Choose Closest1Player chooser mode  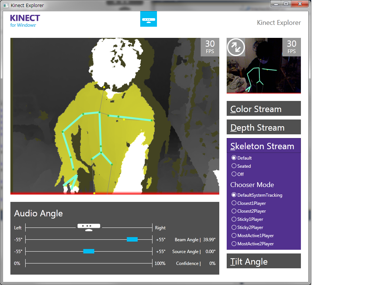coord(249,203)
